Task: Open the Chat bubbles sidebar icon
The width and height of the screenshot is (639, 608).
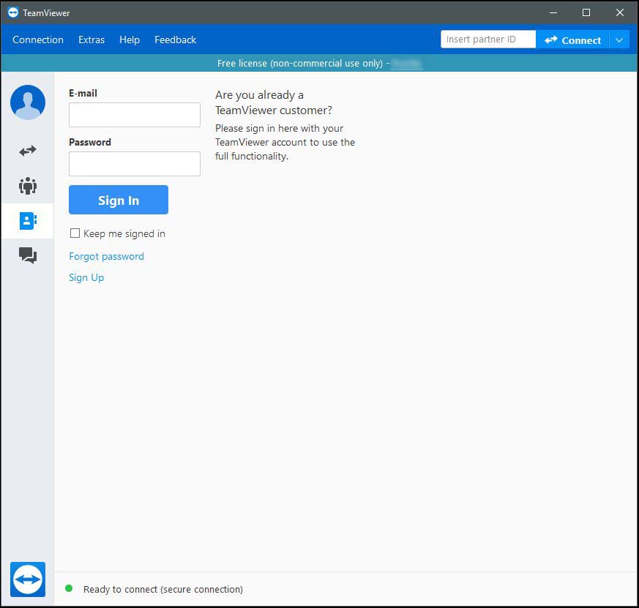Action: tap(28, 256)
